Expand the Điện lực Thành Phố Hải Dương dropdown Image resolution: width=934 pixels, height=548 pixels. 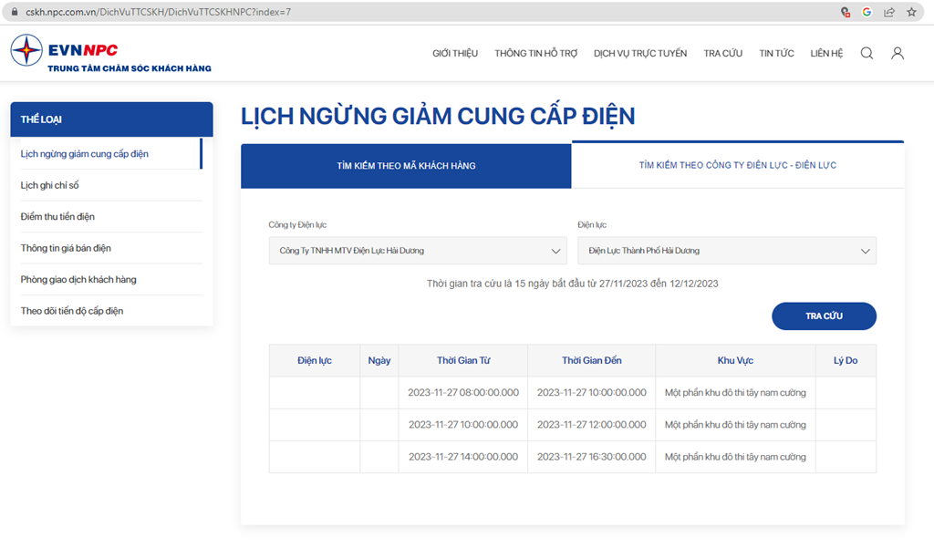click(726, 251)
